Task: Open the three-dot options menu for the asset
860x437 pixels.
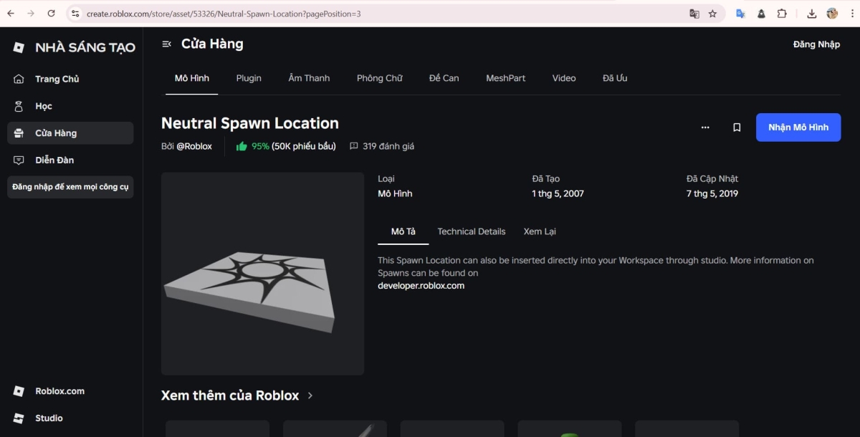Action: (705, 127)
